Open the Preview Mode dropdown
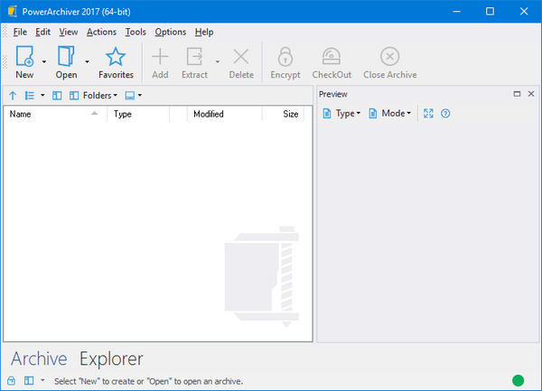542x391 pixels. (x=390, y=113)
